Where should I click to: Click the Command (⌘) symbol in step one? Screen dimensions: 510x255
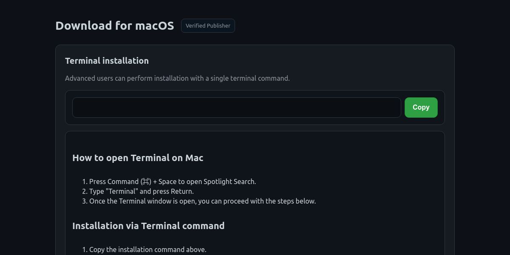click(146, 182)
